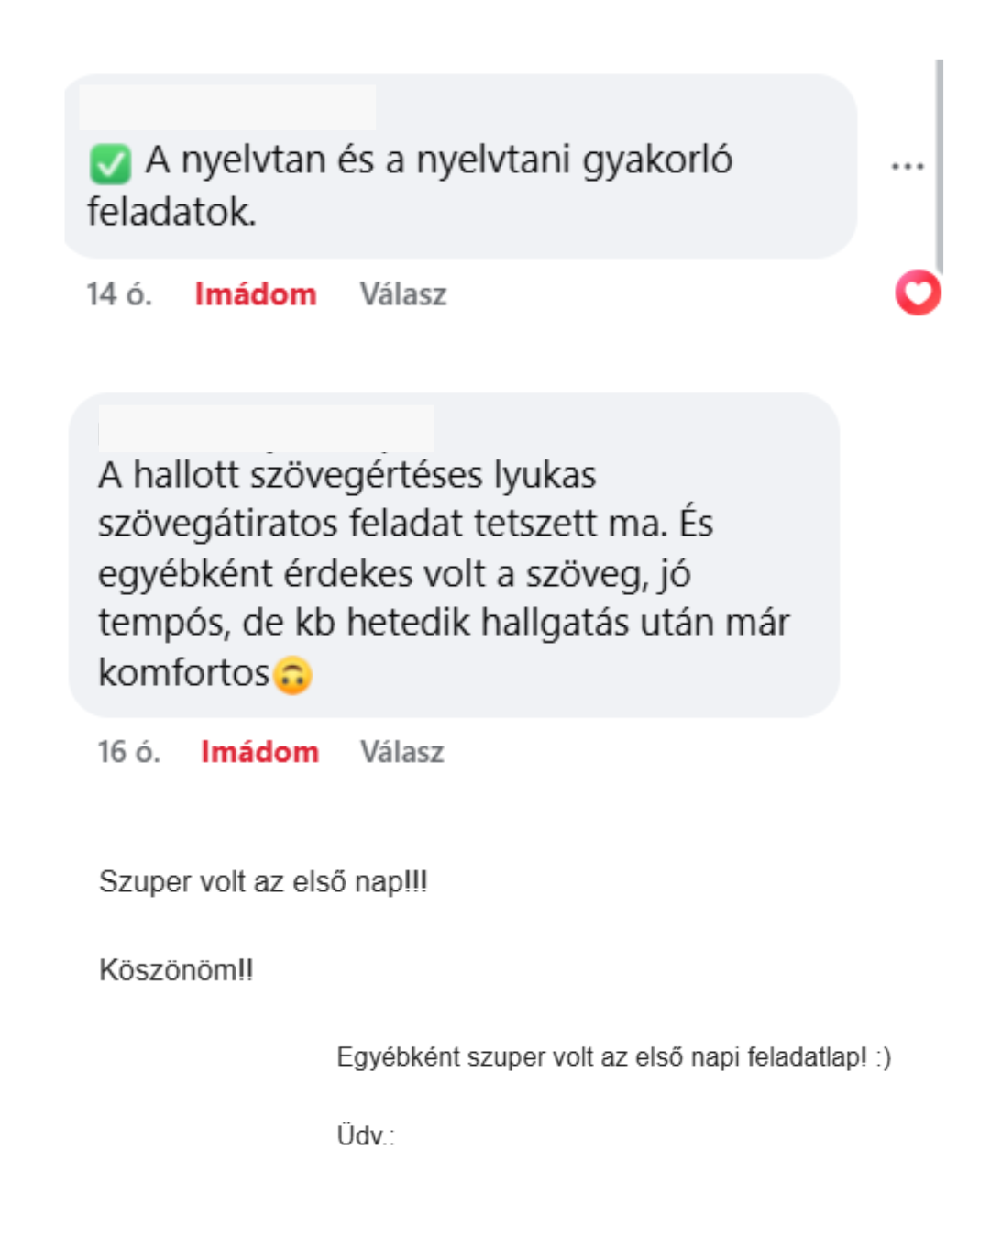Select the 'Szuper volt az első nap!!!' message
990x1238 pixels.
(263, 882)
